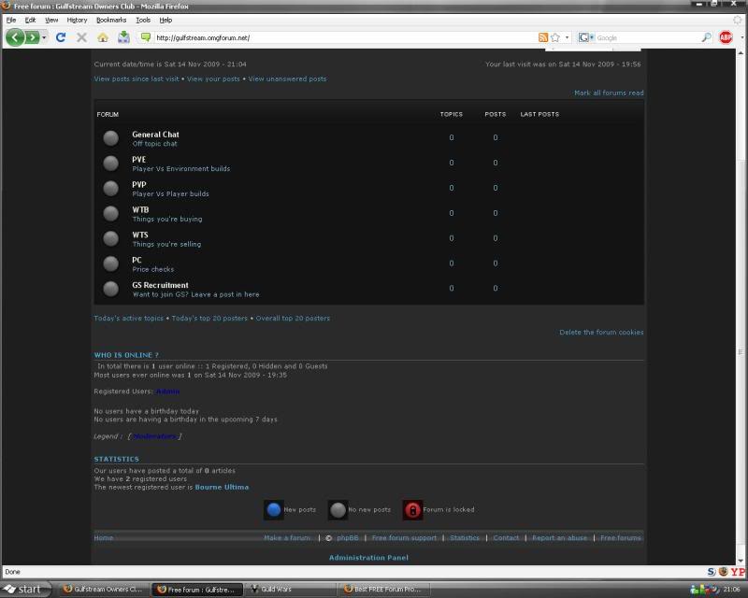Click the RSS feed icon in address bar
748x598 pixels.
coord(542,37)
